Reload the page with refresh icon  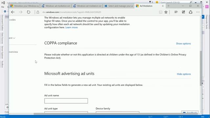click(x=29, y=12)
